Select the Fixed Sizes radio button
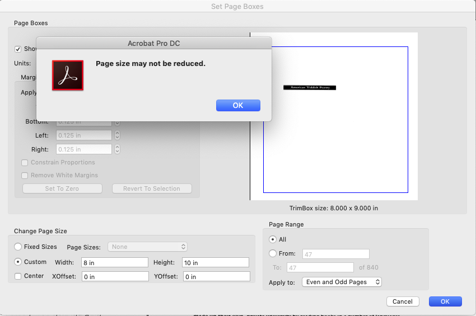476x316 pixels. (18, 247)
